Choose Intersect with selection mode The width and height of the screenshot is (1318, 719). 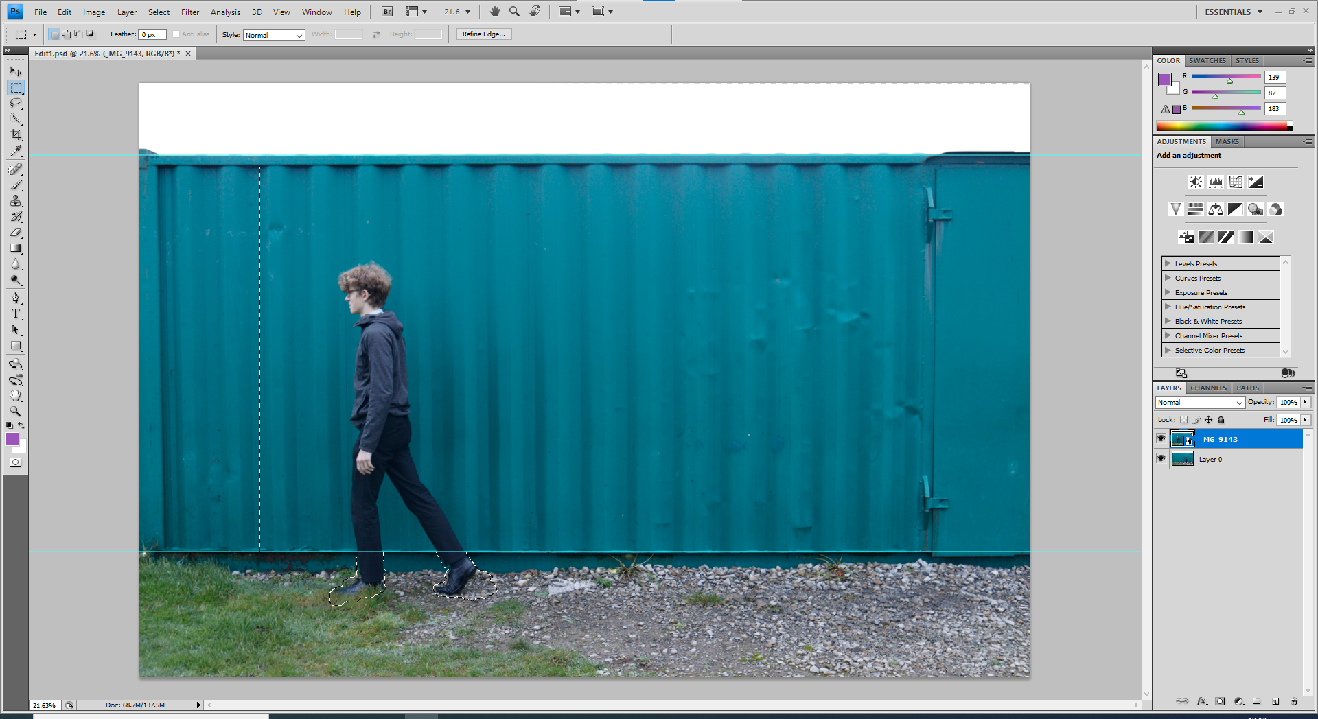coord(91,34)
